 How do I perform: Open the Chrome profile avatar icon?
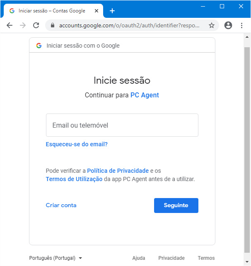(228, 25)
